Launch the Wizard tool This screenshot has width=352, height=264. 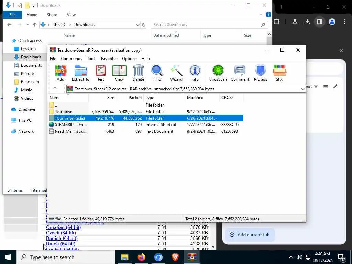[x=176, y=73]
